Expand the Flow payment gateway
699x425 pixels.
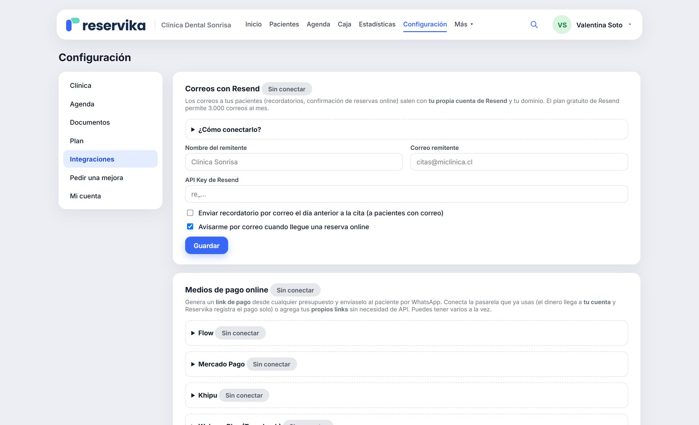[406, 333]
